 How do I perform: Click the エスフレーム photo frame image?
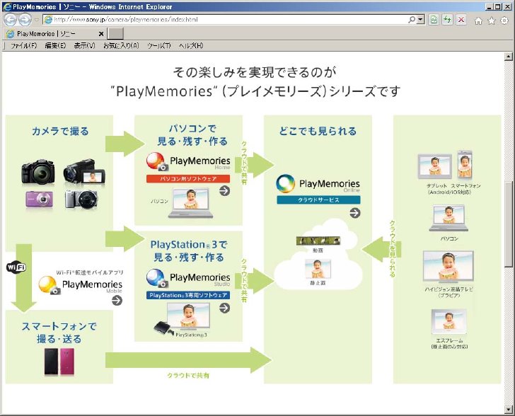click(x=449, y=321)
